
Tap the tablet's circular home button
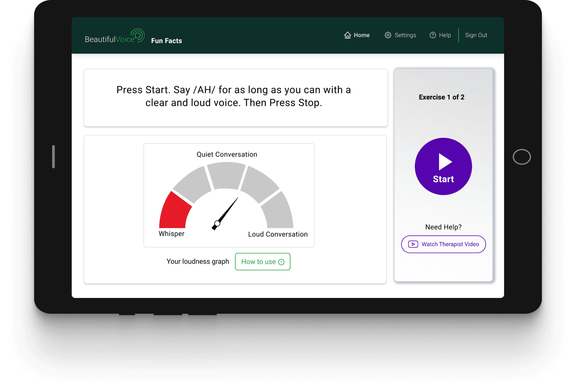(x=522, y=157)
